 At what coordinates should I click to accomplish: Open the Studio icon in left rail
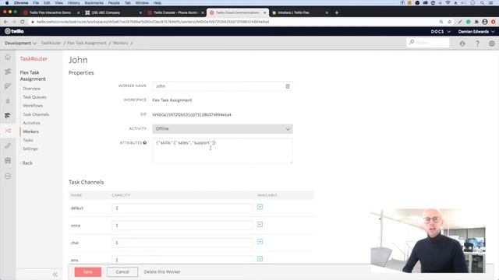point(8,72)
